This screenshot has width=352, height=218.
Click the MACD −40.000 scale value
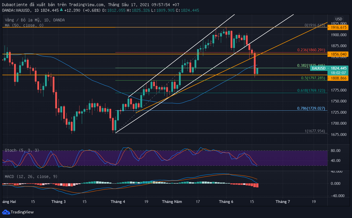(337, 196)
